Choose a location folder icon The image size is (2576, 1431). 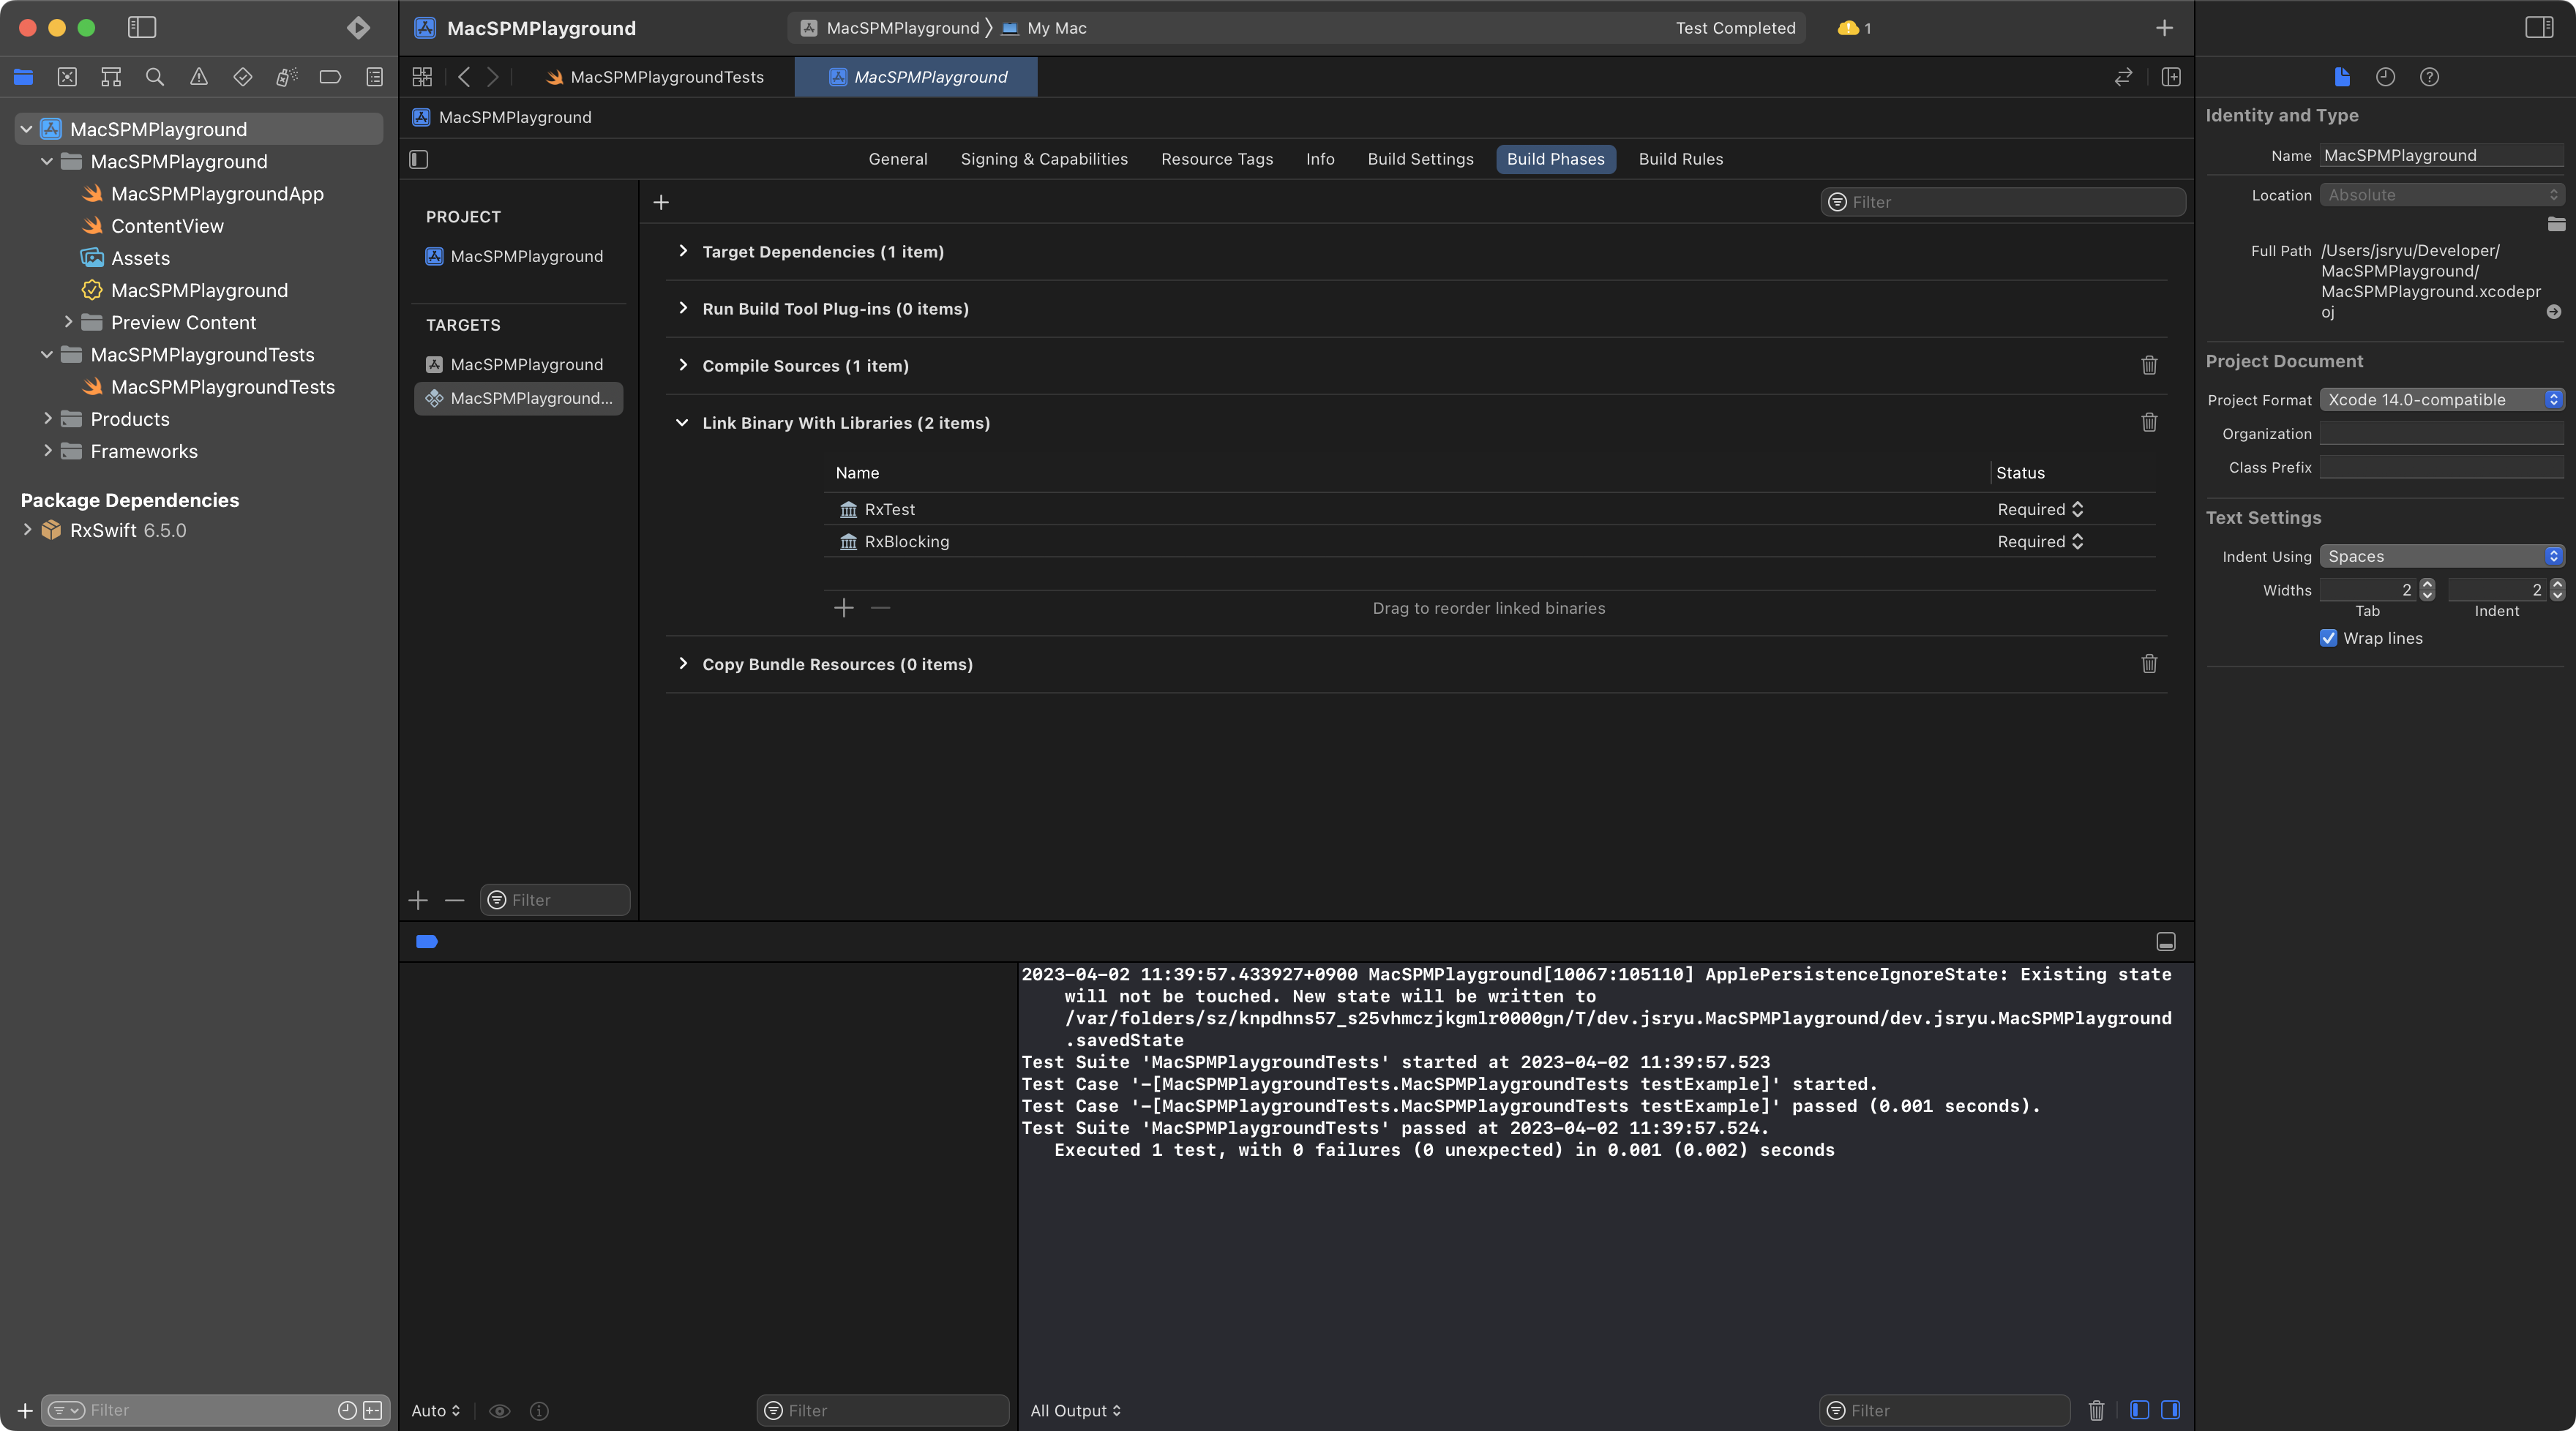(x=2556, y=224)
